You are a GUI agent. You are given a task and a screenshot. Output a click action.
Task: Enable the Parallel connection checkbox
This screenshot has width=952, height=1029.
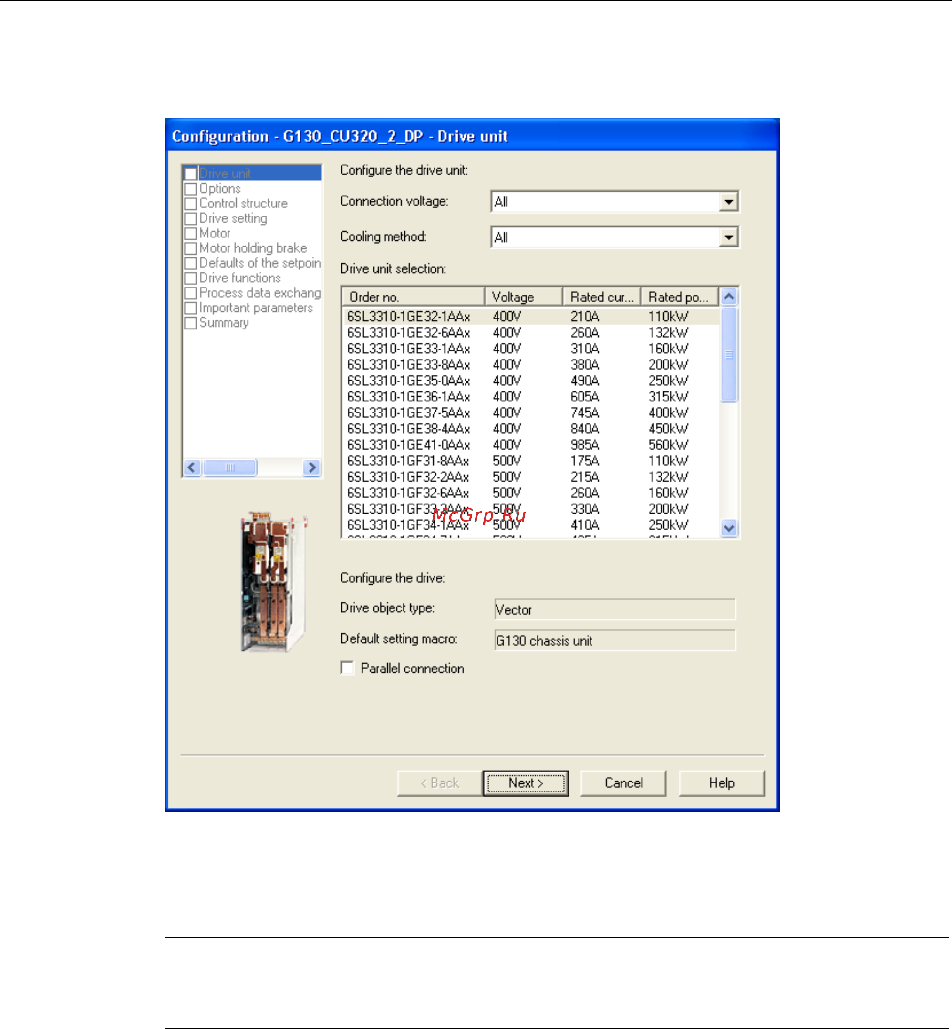tap(347, 668)
